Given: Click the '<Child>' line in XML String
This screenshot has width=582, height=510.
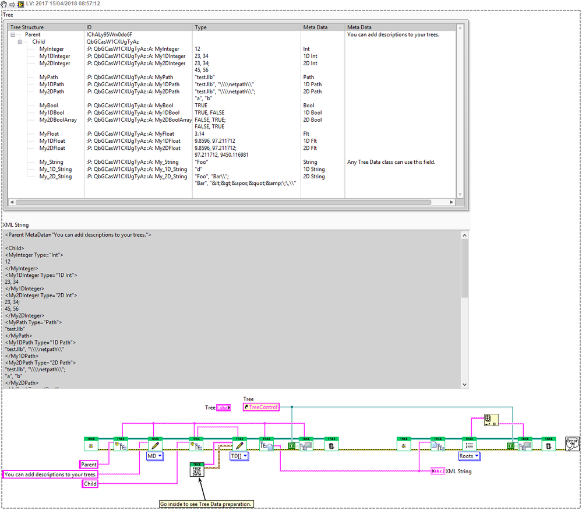Looking at the screenshot, I should pyautogui.click(x=15, y=248).
